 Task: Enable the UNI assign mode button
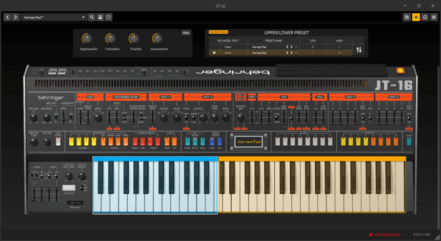coord(143,141)
